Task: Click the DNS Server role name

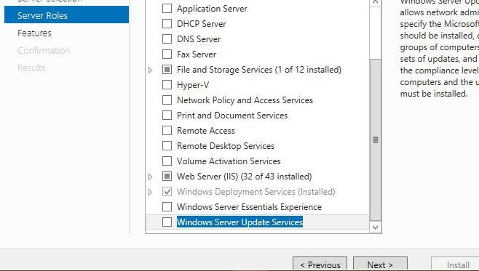Action: pyautogui.click(x=199, y=39)
